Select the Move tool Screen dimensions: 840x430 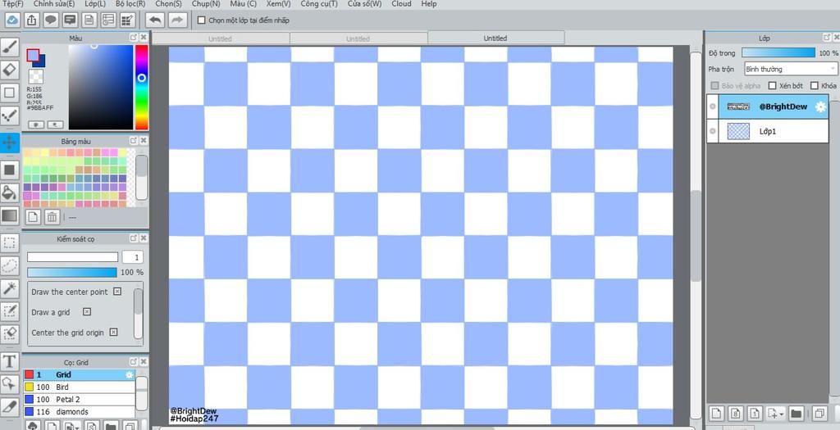click(9, 143)
